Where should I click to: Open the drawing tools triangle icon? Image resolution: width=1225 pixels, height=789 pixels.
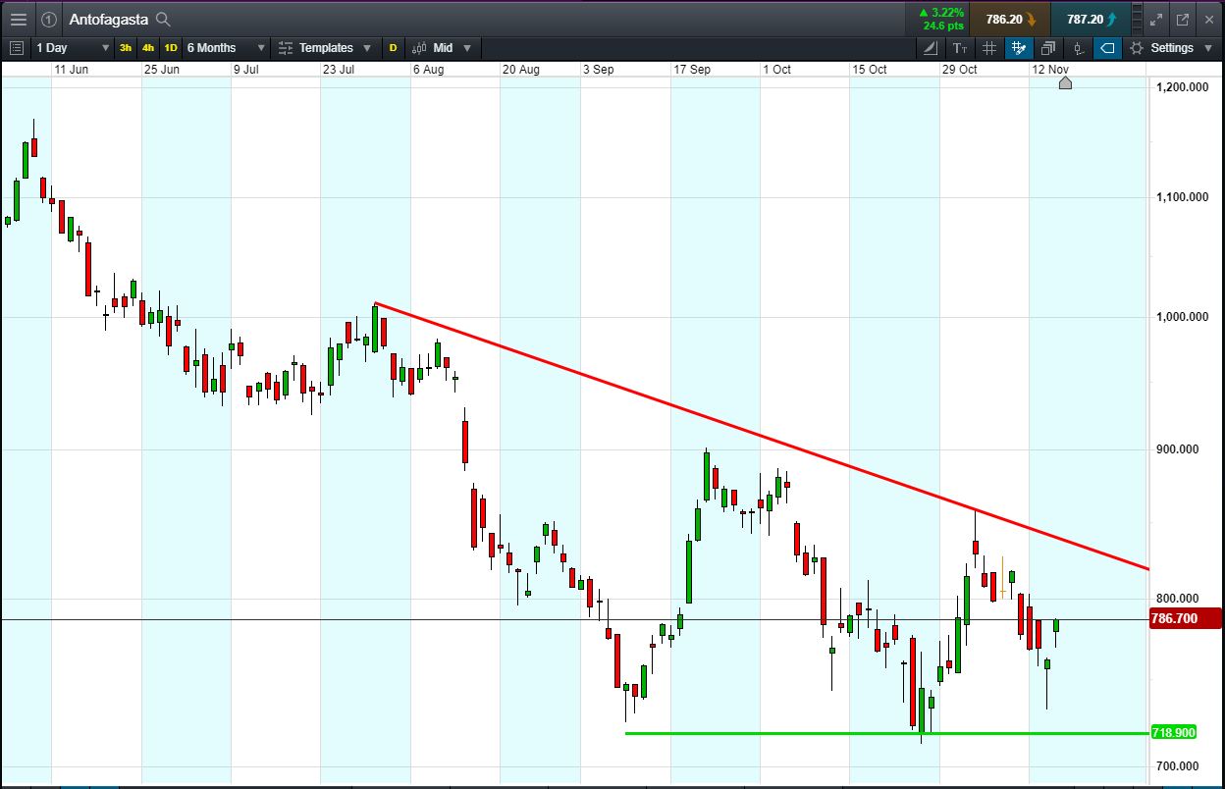930,47
